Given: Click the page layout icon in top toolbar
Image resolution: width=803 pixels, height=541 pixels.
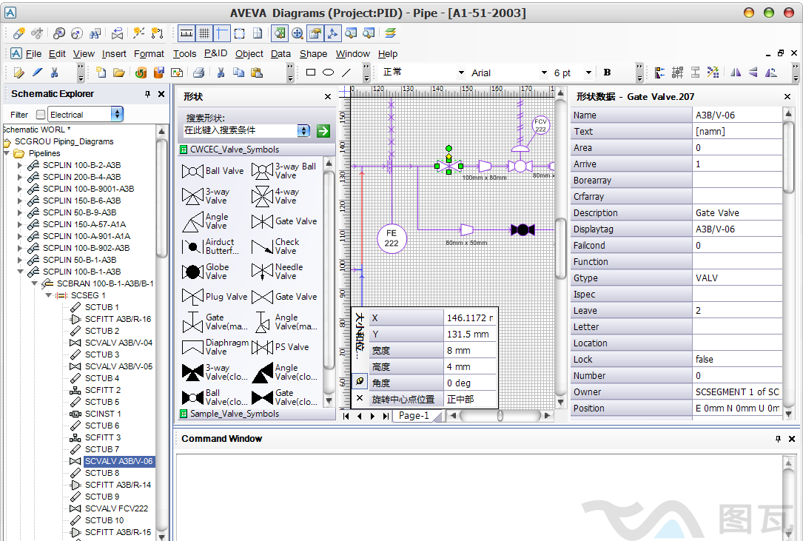Looking at the screenshot, I should pyautogui.click(x=258, y=33).
